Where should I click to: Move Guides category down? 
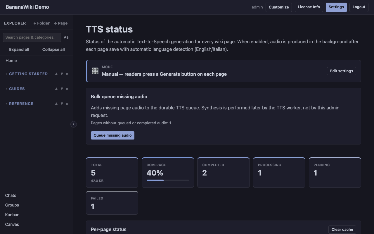[x=62, y=89]
